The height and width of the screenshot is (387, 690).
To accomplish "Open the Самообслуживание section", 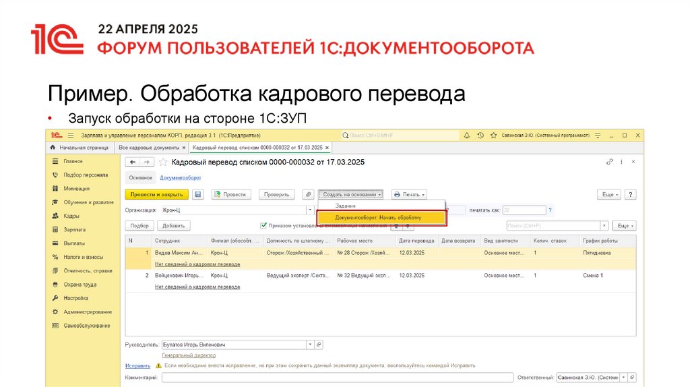I will (87, 326).
